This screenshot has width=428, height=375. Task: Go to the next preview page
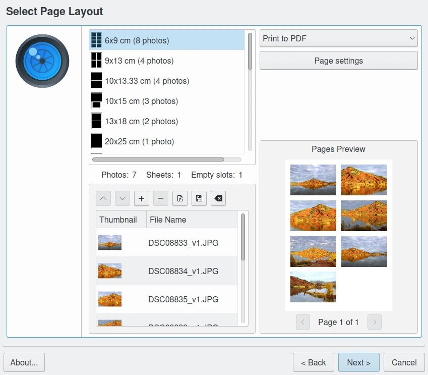click(374, 322)
